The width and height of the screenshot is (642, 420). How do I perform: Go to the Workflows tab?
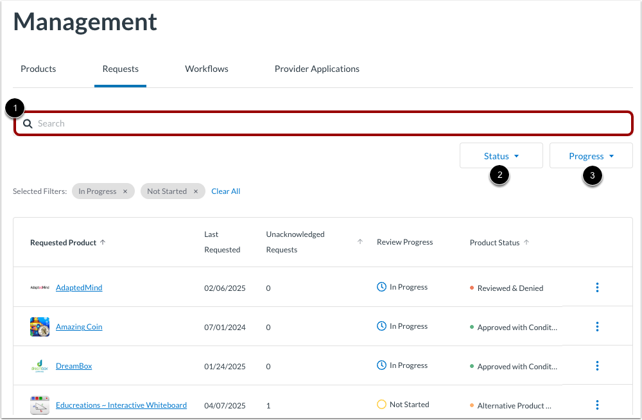pyautogui.click(x=206, y=69)
